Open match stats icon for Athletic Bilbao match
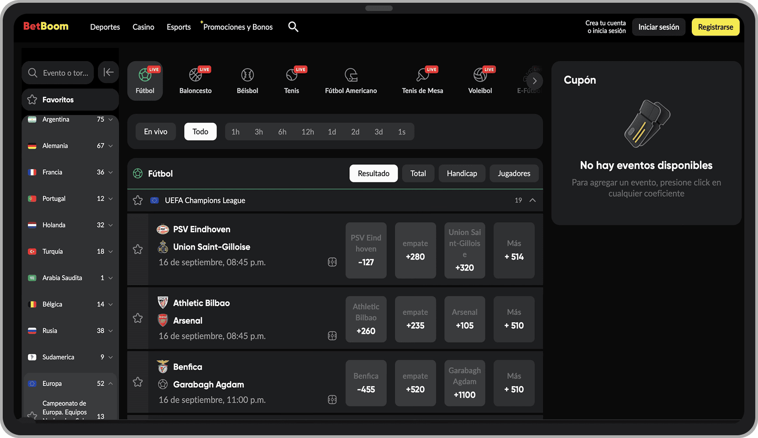The image size is (758, 438). click(332, 336)
